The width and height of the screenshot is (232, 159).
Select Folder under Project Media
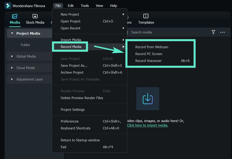click(25, 45)
